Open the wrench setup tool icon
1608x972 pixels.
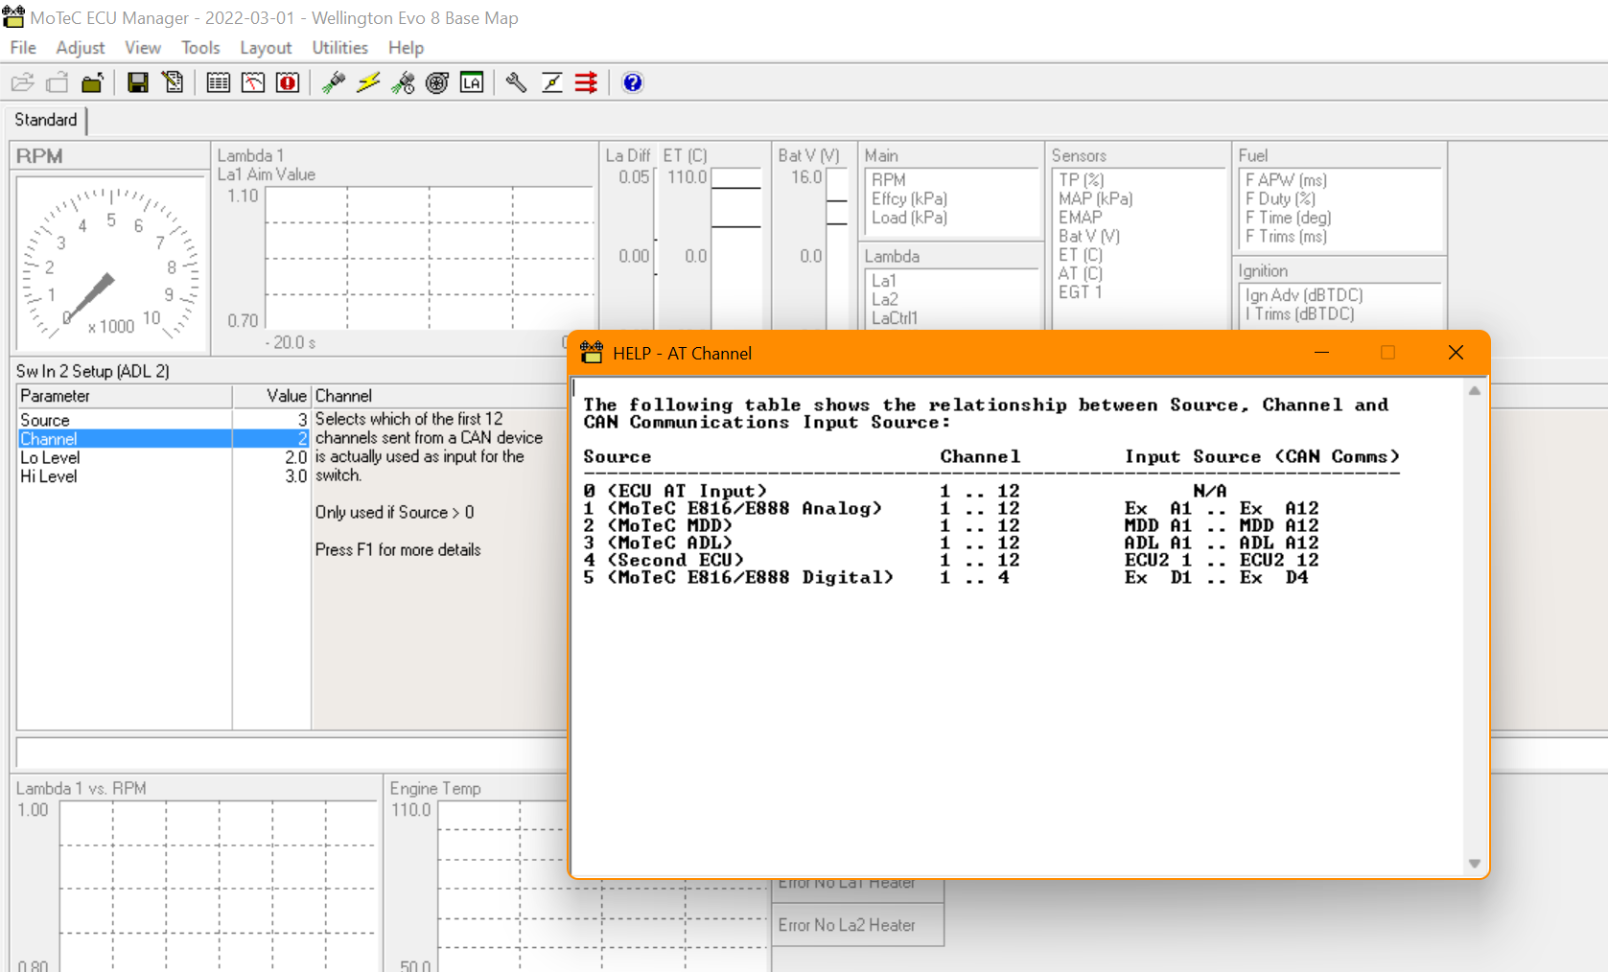(517, 82)
